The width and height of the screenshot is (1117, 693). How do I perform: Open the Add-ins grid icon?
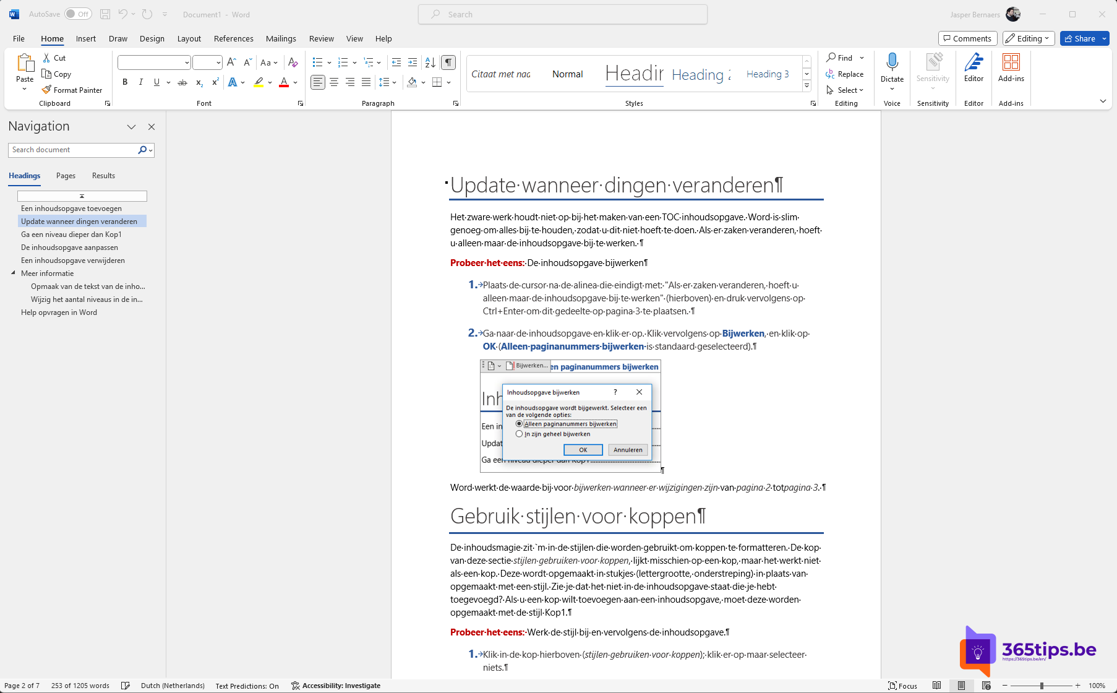click(x=1011, y=62)
